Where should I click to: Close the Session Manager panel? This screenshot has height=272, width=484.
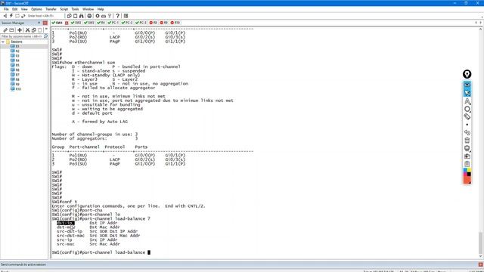point(45,23)
